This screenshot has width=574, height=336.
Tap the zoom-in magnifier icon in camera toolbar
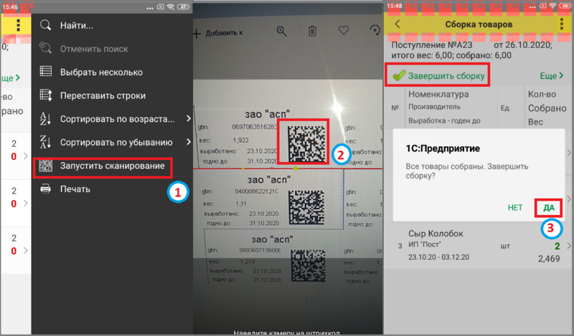tap(281, 31)
